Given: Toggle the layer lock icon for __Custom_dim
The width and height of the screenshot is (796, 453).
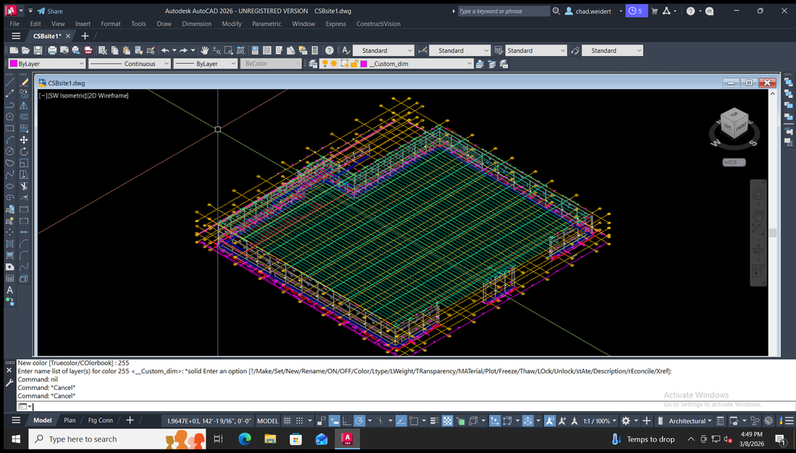Looking at the screenshot, I should click(x=354, y=64).
